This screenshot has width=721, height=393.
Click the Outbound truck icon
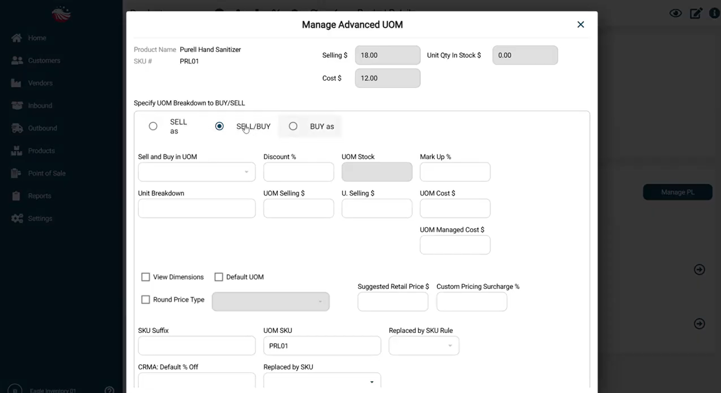(x=17, y=128)
